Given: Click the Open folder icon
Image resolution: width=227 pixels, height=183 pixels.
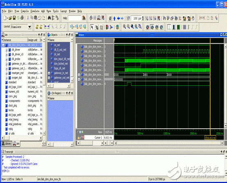Looking at the screenshot, I should (x=10, y=18).
